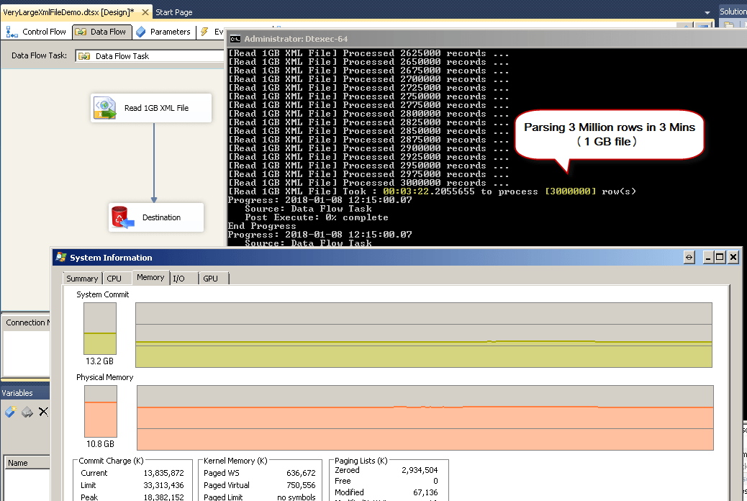Open the Summary tab of System Information

(x=82, y=278)
